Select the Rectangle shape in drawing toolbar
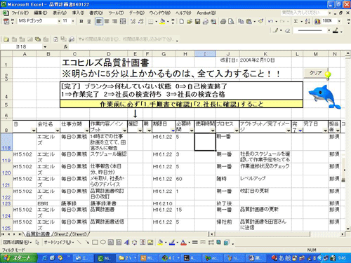 click(x=95, y=243)
